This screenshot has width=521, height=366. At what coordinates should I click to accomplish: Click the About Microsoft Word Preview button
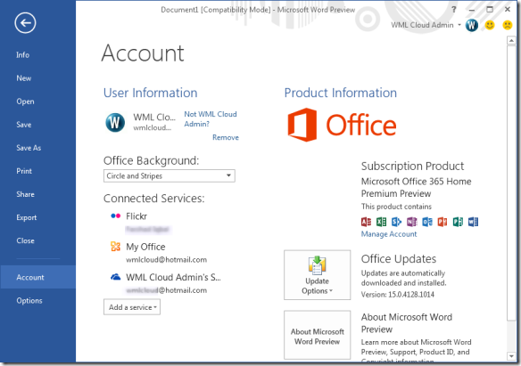[317, 335]
